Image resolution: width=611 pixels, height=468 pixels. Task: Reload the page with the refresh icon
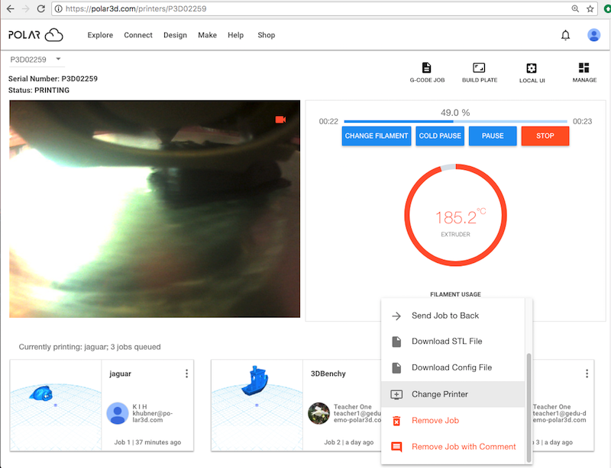[41, 8]
